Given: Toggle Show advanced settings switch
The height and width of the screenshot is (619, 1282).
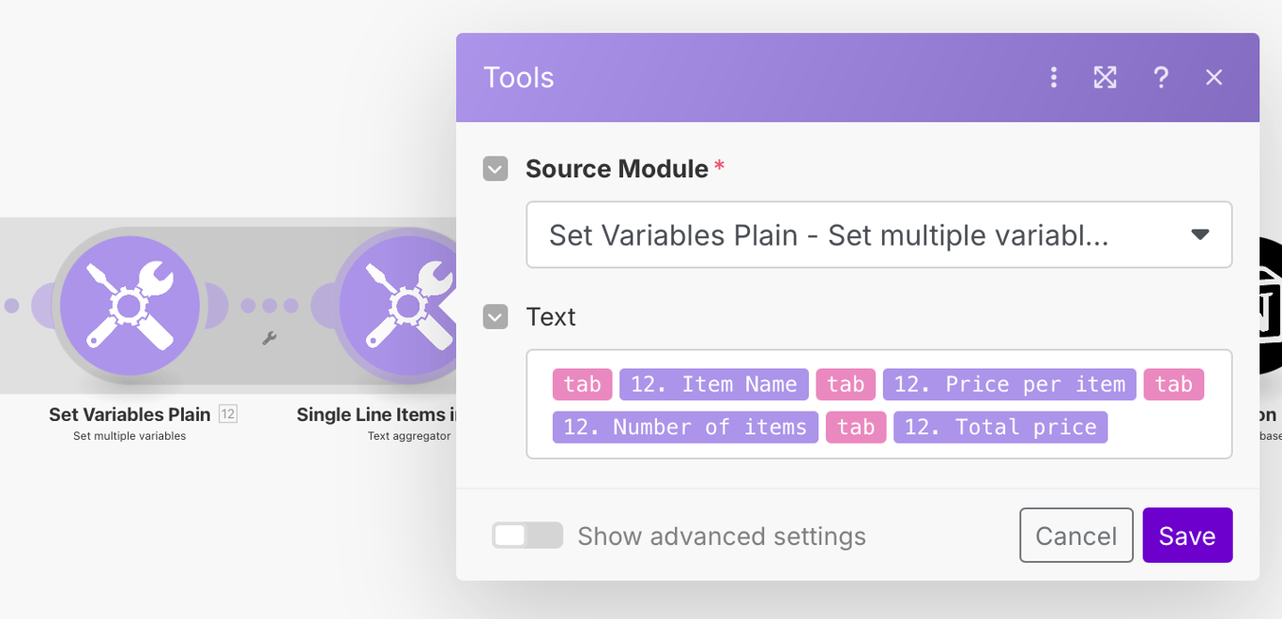Looking at the screenshot, I should [527, 536].
